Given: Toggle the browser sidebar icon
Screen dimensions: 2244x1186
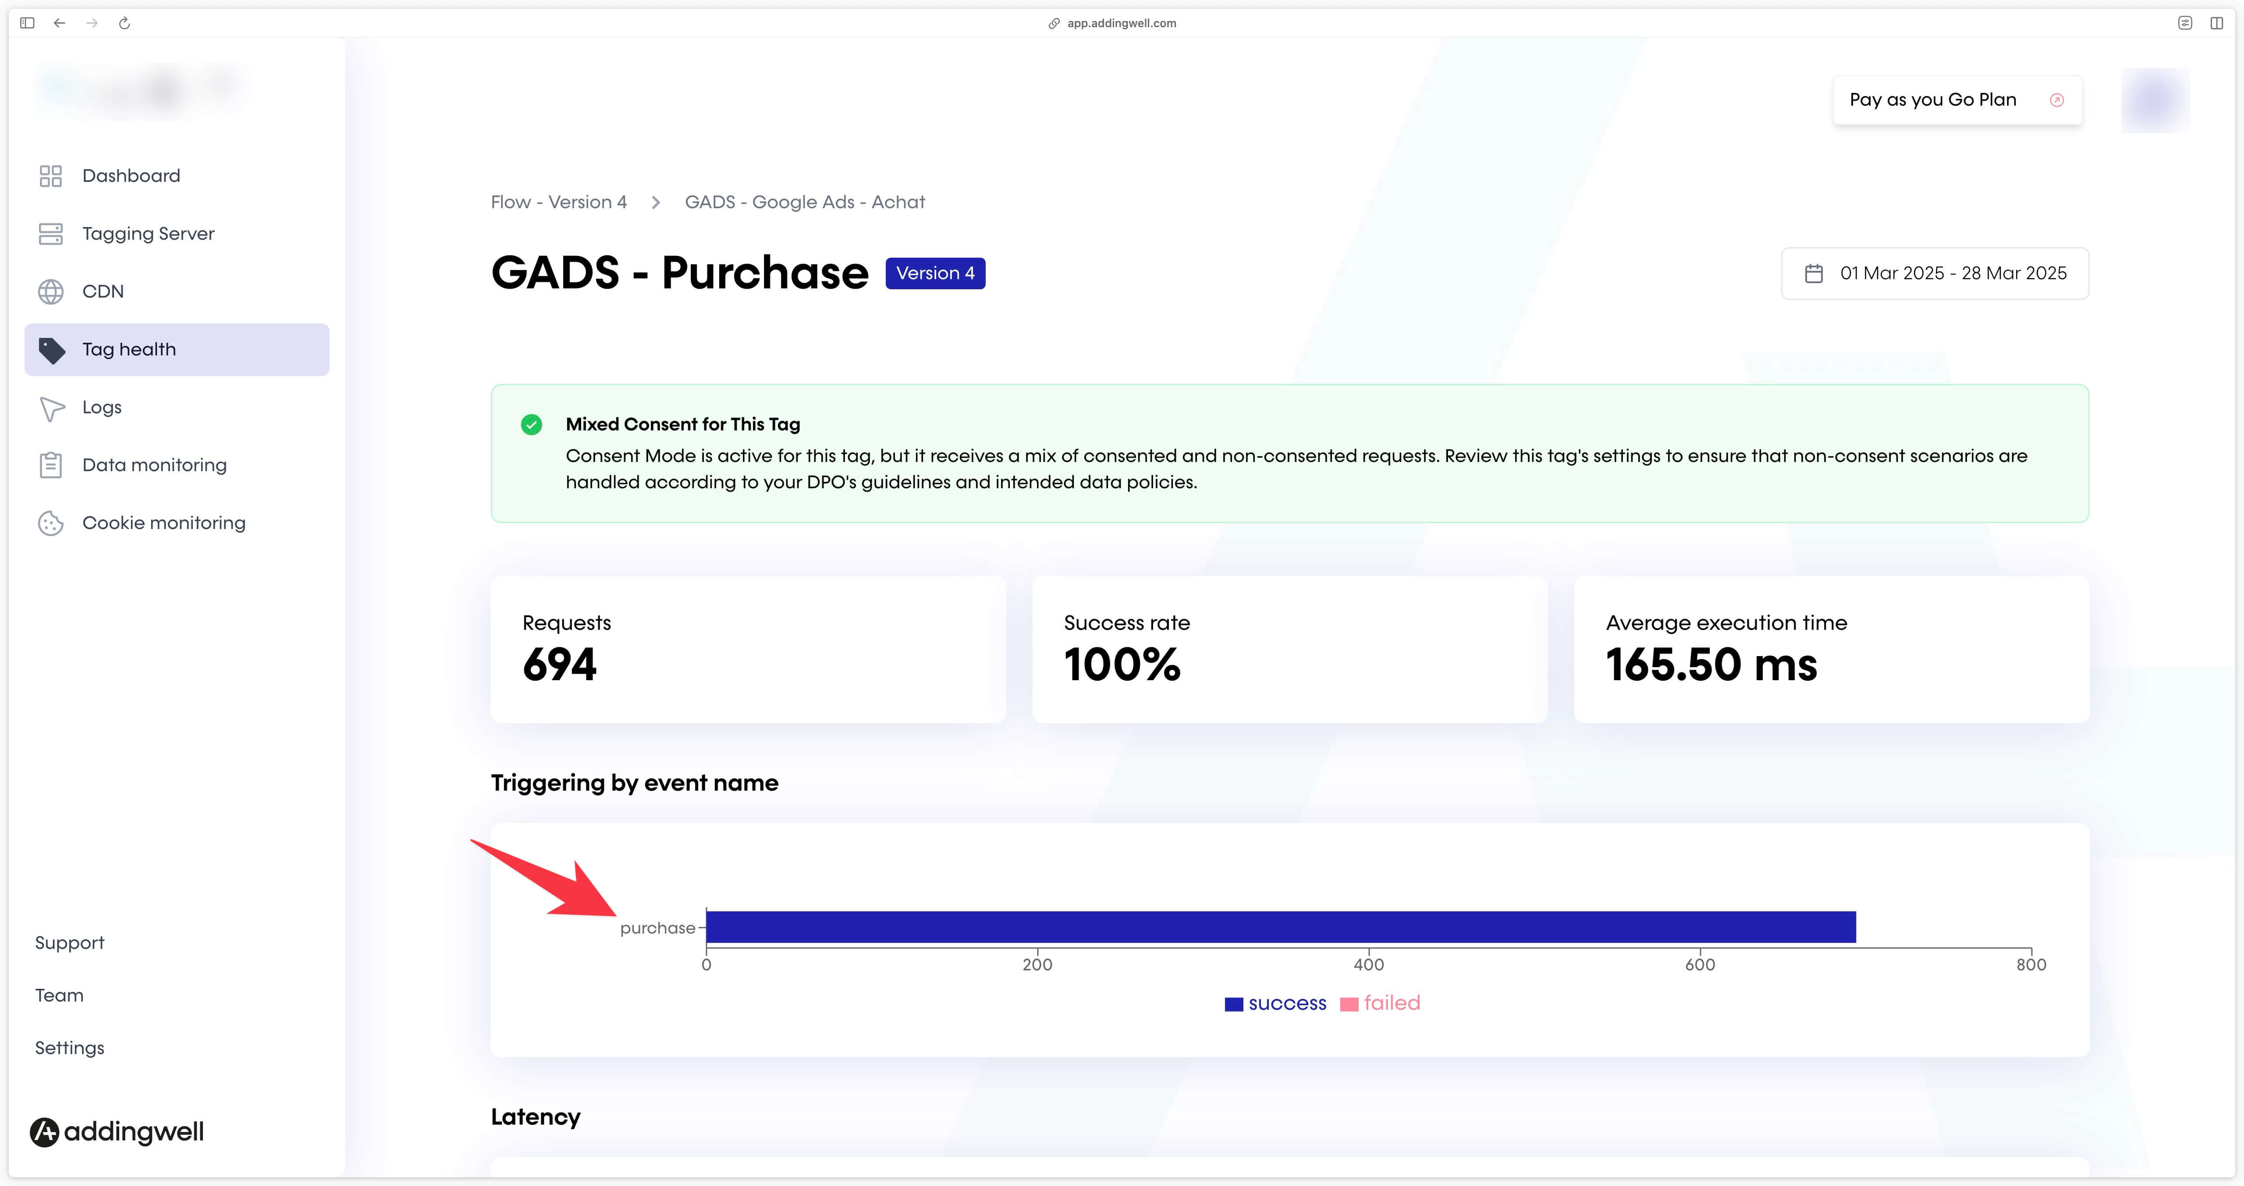Looking at the screenshot, I should coord(27,23).
